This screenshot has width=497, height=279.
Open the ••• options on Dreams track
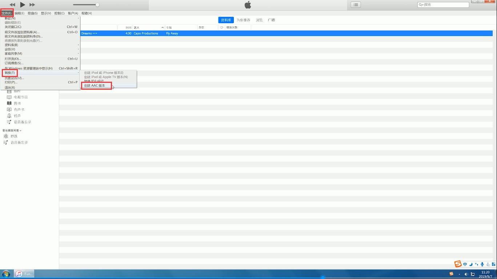95,33
